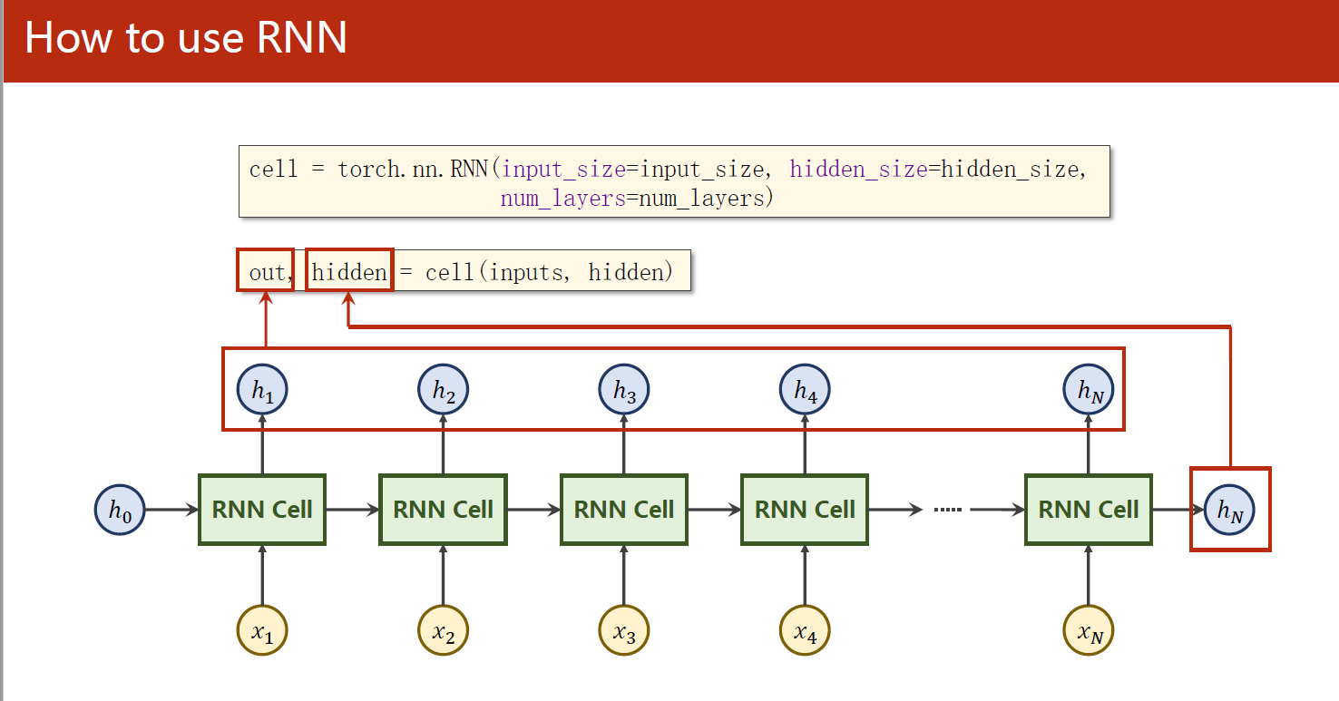Click "cell = torch.nn.RNN(" in the code

tap(375, 169)
